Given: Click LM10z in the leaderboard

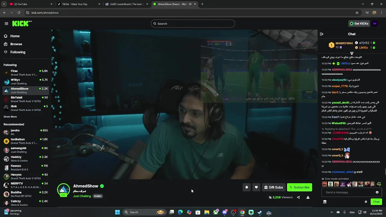Looking at the screenshot, I should click(x=363, y=48).
